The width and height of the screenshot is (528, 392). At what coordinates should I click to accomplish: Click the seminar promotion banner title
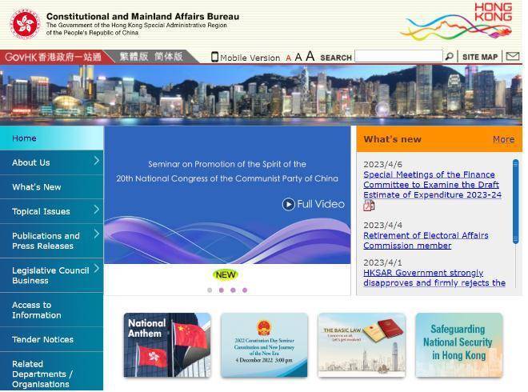pyautogui.click(x=227, y=171)
